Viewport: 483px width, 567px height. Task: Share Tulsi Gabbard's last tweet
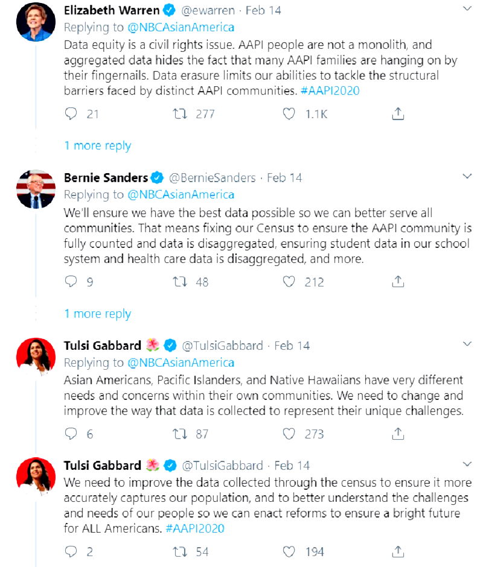click(398, 551)
